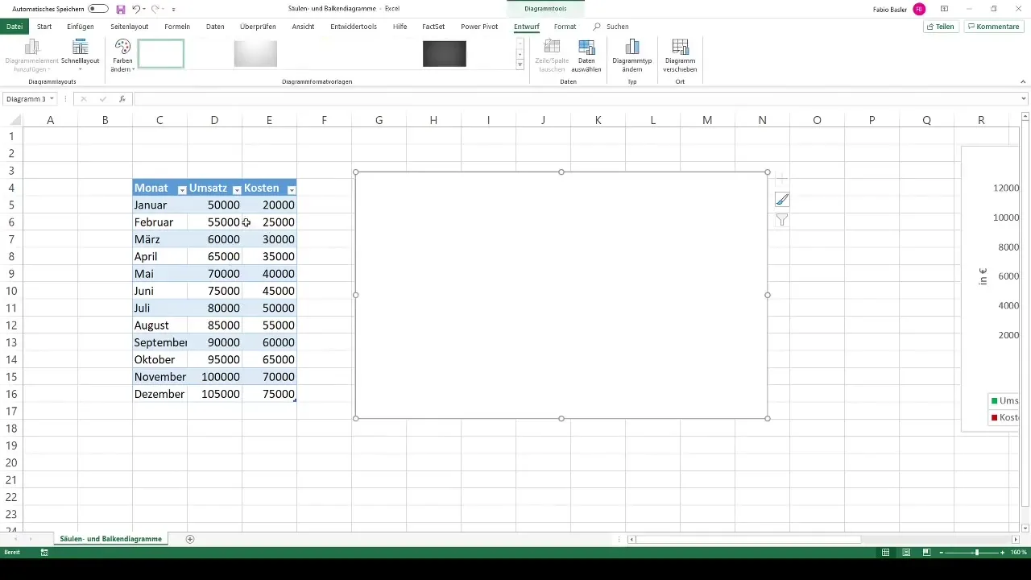Select the dark chart style thumbnail
The image size is (1031, 580).
tap(445, 54)
